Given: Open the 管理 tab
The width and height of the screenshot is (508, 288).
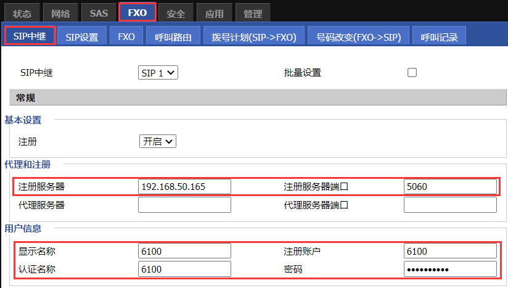Looking at the screenshot, I should point(253,14).
